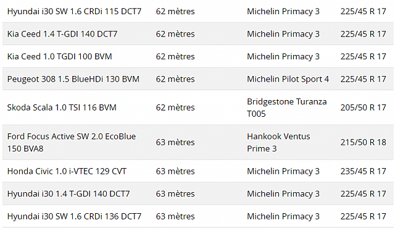Select the Bridgestone Turanza T005 tire cell
395x228 pixels.
coord(286,108)
